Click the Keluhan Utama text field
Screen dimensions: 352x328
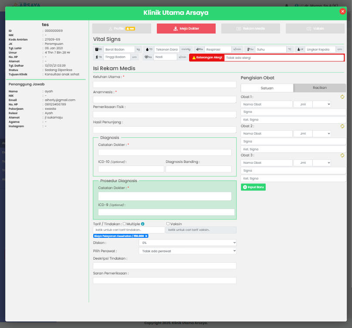(x=164, y=85)
